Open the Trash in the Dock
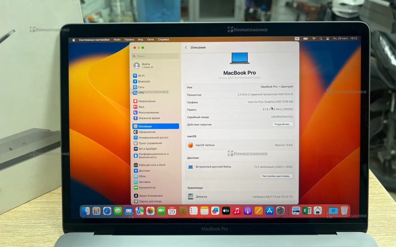 tap(344, 211)
